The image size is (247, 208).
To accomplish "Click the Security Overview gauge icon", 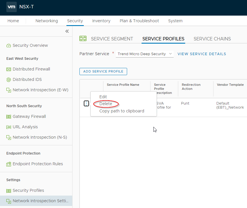I will (9, 46).
